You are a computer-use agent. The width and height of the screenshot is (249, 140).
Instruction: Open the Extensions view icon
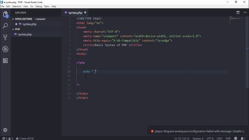pos(5,61)
